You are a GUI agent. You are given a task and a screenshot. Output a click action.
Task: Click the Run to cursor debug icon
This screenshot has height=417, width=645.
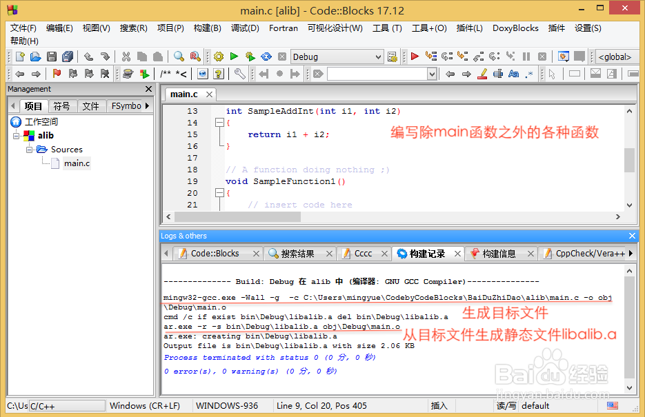pyautogui.click(x=430, y=57)
